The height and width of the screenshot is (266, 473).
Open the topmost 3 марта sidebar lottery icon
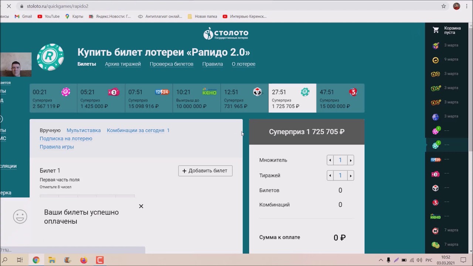436,45
